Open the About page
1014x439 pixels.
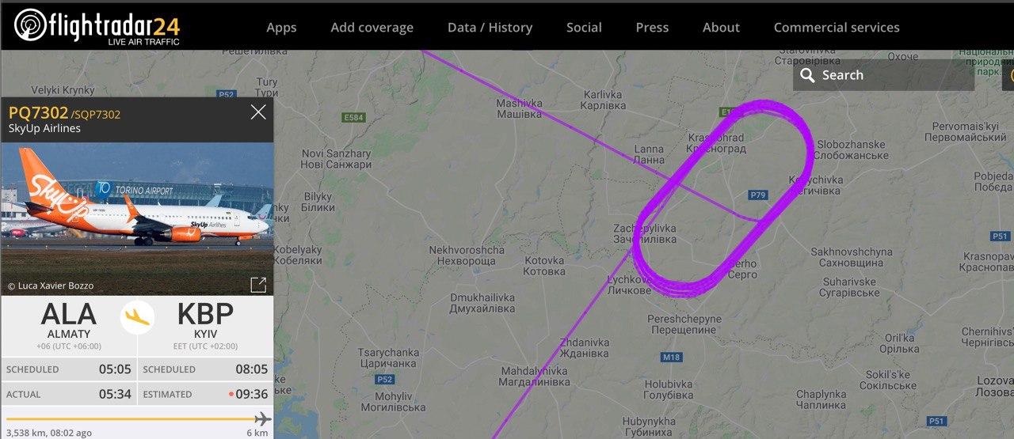coord(721,28)
